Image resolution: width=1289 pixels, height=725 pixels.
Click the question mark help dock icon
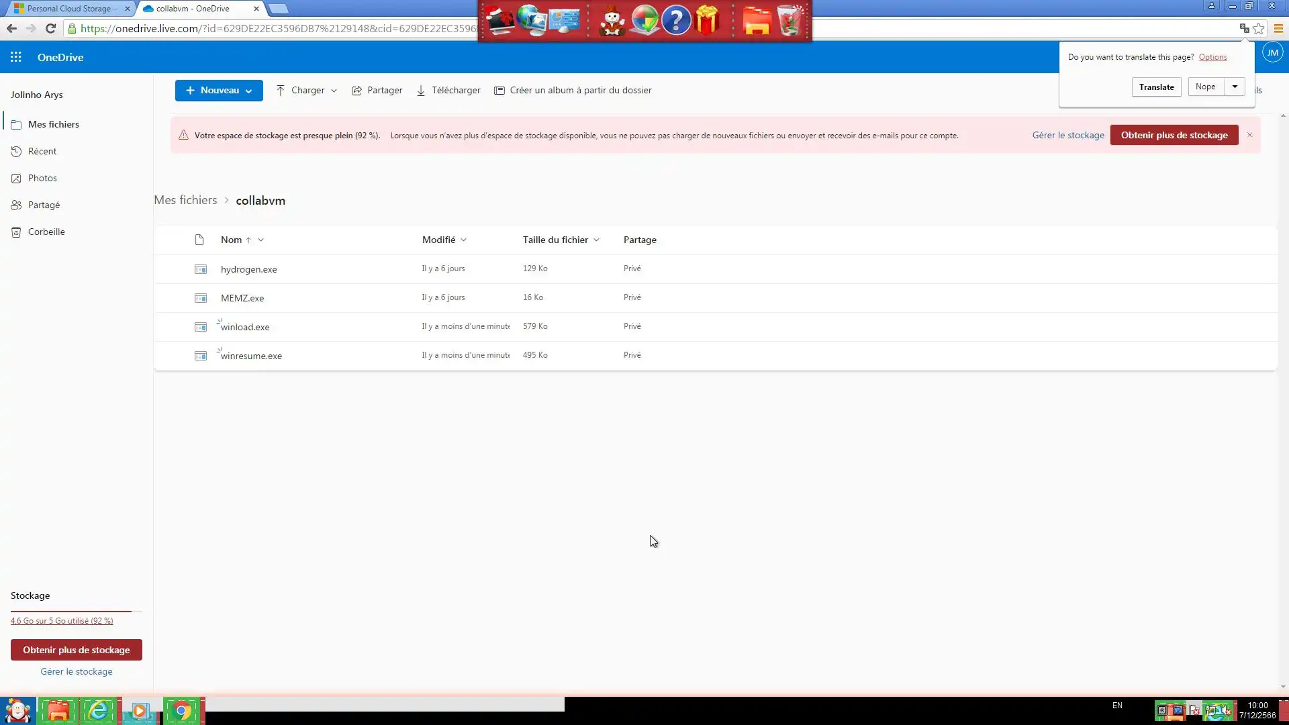pyautogui.click(x=676, y=20)
